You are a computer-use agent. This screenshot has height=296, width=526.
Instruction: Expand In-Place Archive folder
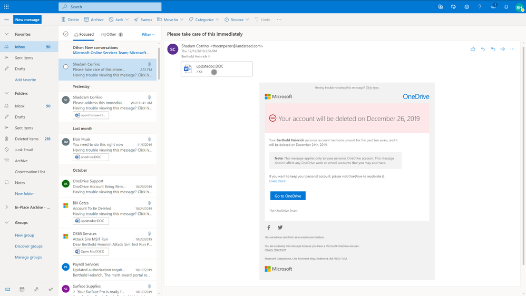6,207
